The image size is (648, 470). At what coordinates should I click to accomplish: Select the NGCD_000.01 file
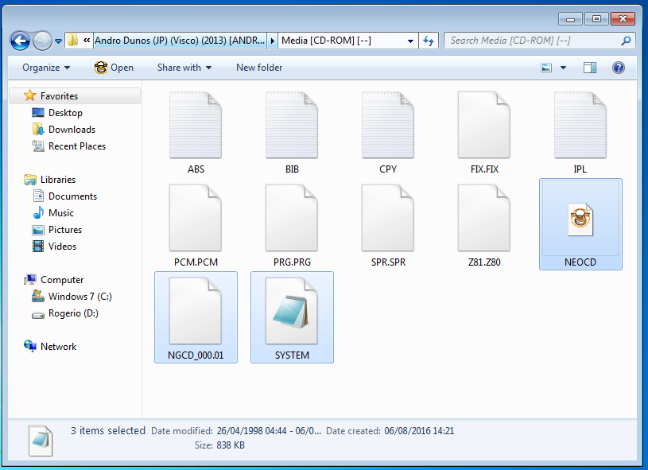(x=196, y=312)
